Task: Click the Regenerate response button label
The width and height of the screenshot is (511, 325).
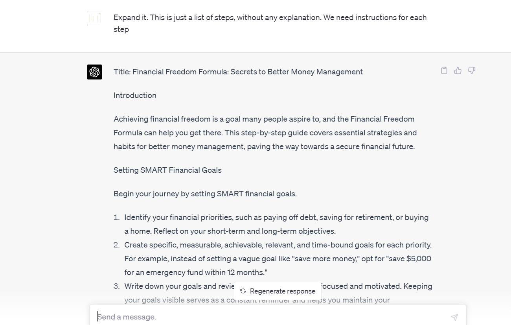Action: (282, 291)
